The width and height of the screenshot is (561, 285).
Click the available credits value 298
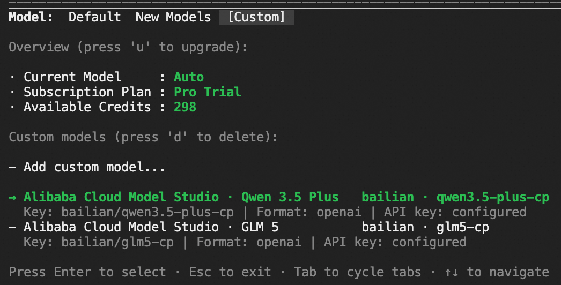(x=184, y=107)
